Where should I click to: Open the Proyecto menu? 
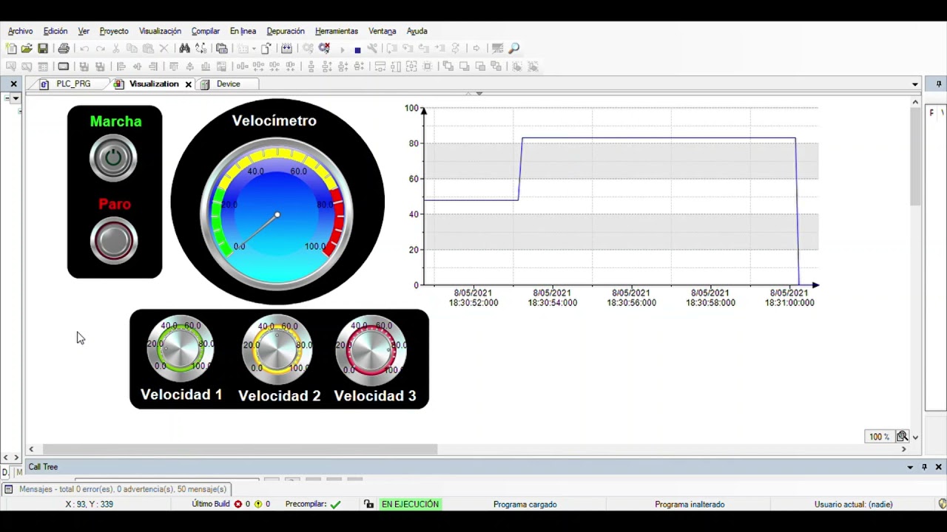pos(114,31)
